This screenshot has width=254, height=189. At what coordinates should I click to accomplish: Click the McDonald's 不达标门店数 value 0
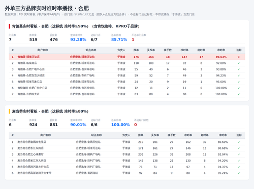(x=135, y=125)
